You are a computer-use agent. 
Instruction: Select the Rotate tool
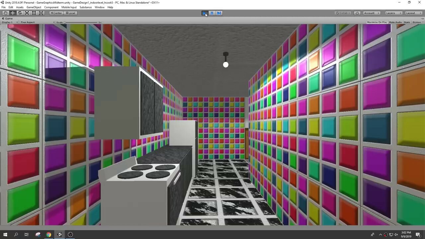(20, 13)
